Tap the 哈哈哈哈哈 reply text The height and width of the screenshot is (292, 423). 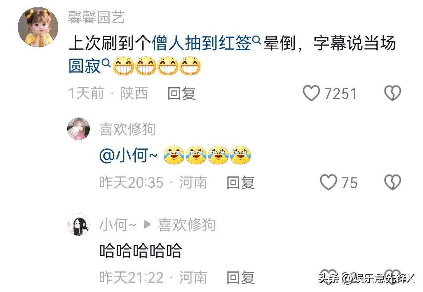click(141, 251)
